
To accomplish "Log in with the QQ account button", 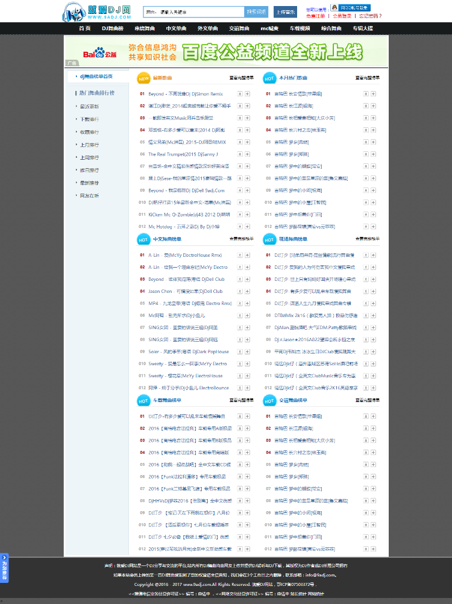I will (351, 8).
